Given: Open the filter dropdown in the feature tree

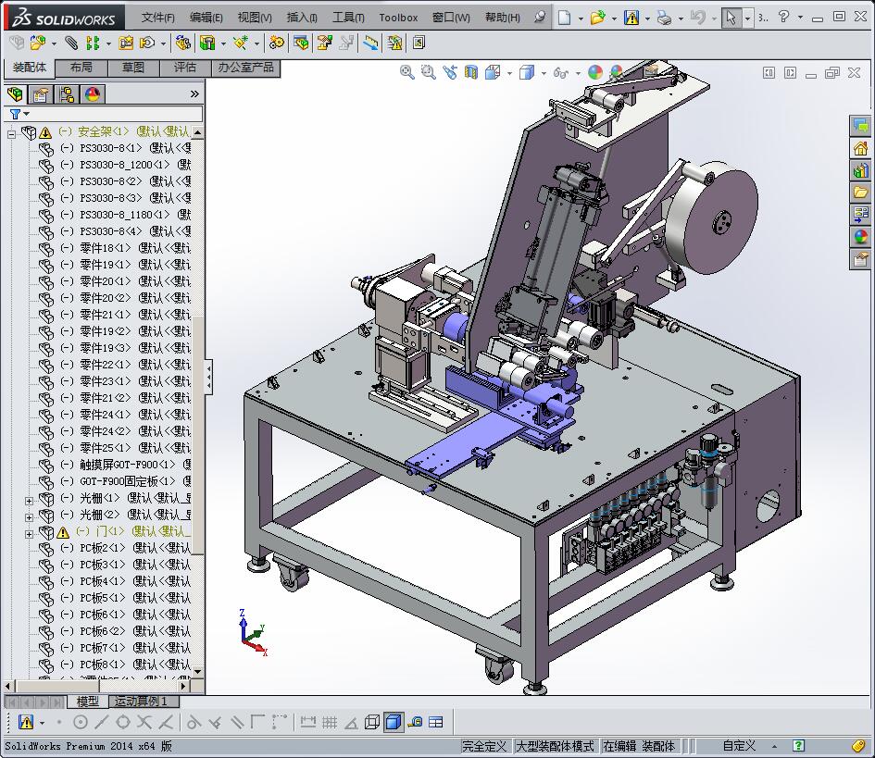Looking at the screenshot, I should pyautogui.click(x=26, y=114).
